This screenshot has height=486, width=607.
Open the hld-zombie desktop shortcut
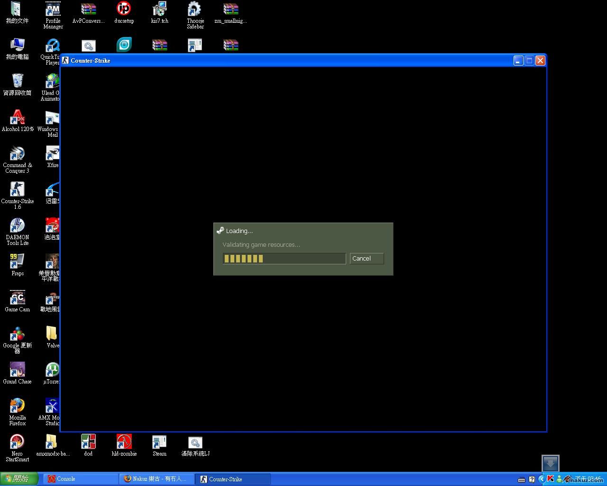coord(124,442)
